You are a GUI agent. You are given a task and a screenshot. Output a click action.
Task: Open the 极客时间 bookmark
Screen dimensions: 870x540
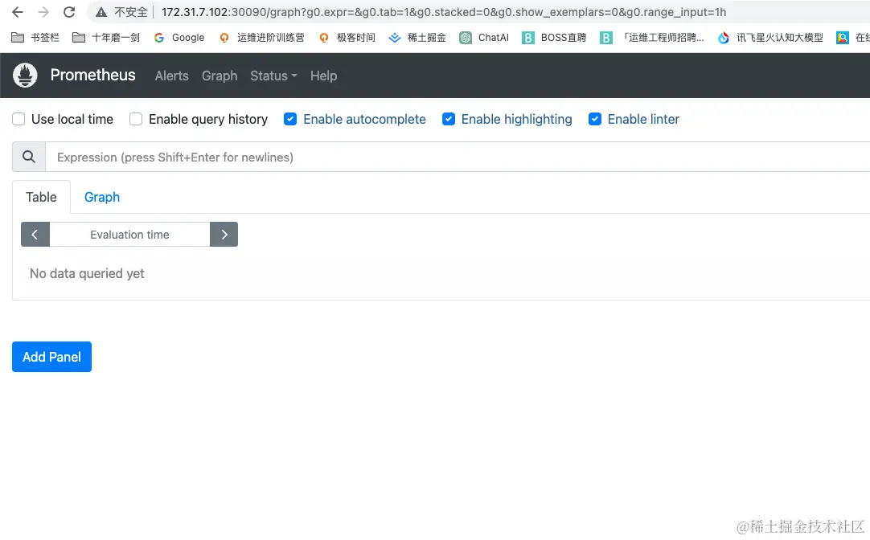[x=347, y=38]
